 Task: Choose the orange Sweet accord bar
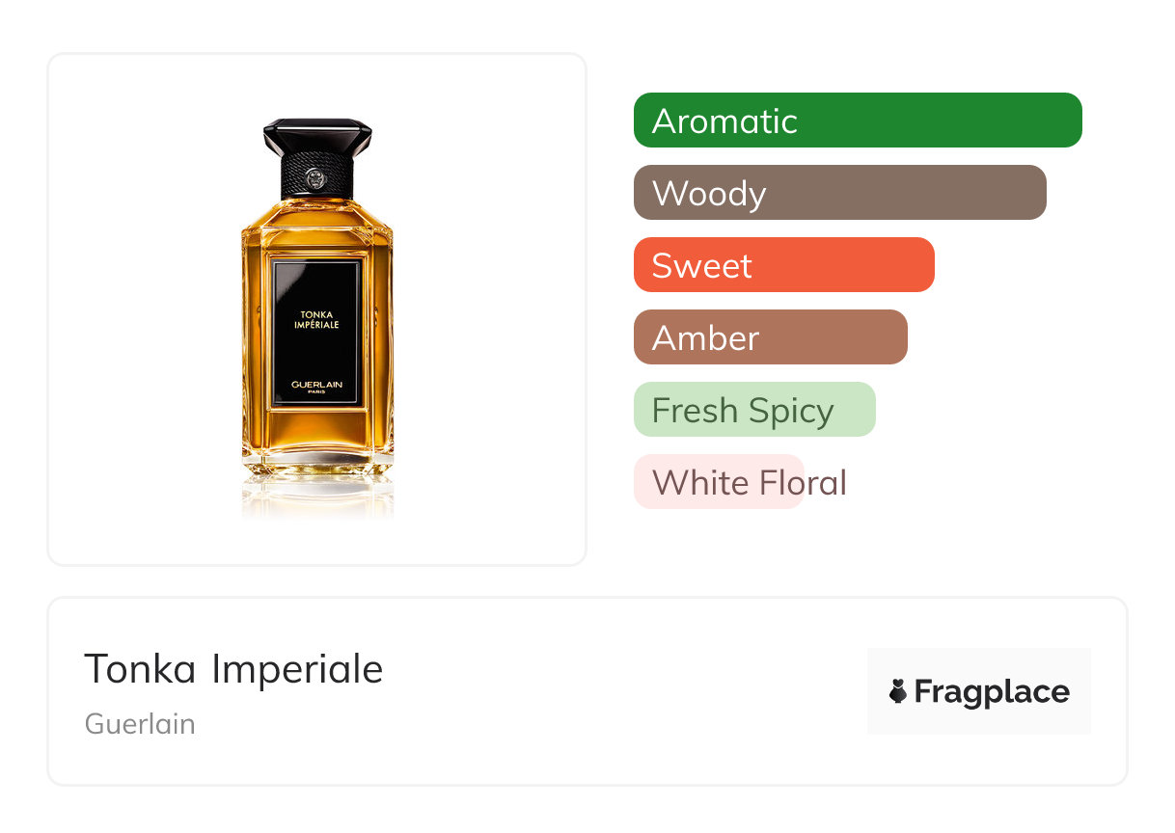tap(784, 265)
